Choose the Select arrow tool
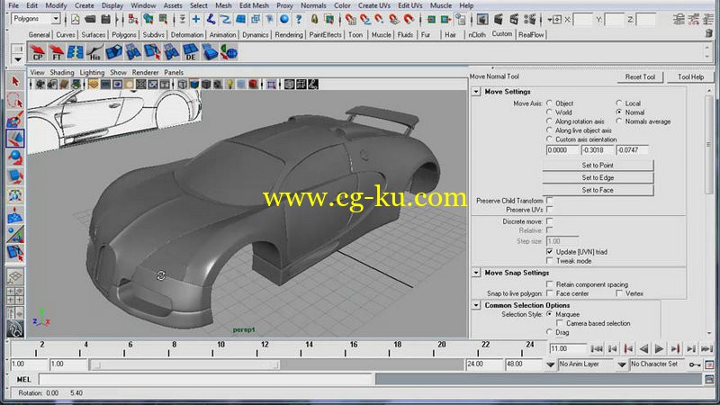720x405 pixels. click(x=15, y=81)
